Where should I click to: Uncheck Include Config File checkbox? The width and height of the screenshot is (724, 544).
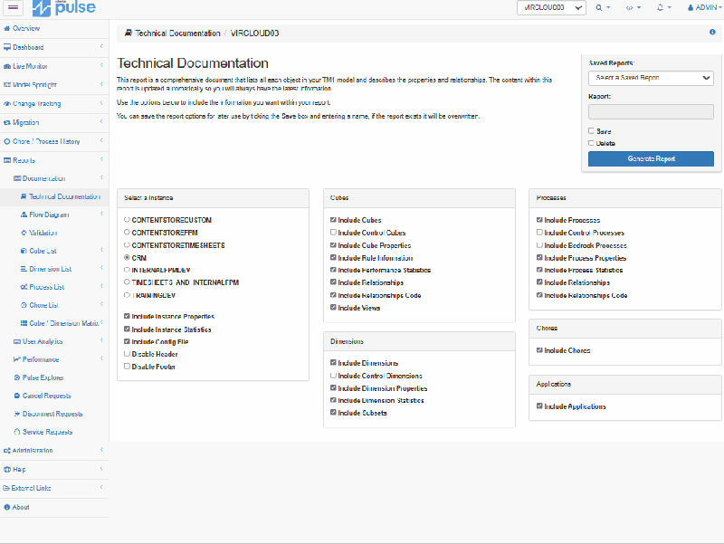(127, 341)
